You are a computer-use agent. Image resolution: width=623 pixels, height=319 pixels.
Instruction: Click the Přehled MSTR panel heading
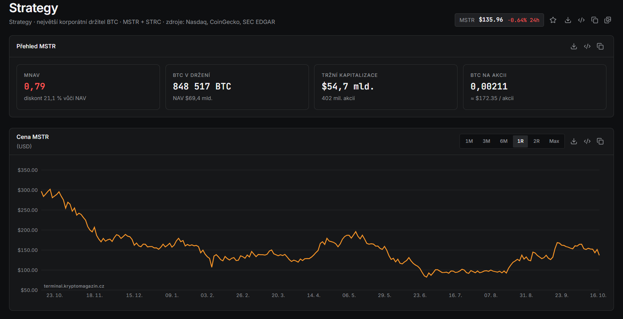tap(36, 46)
